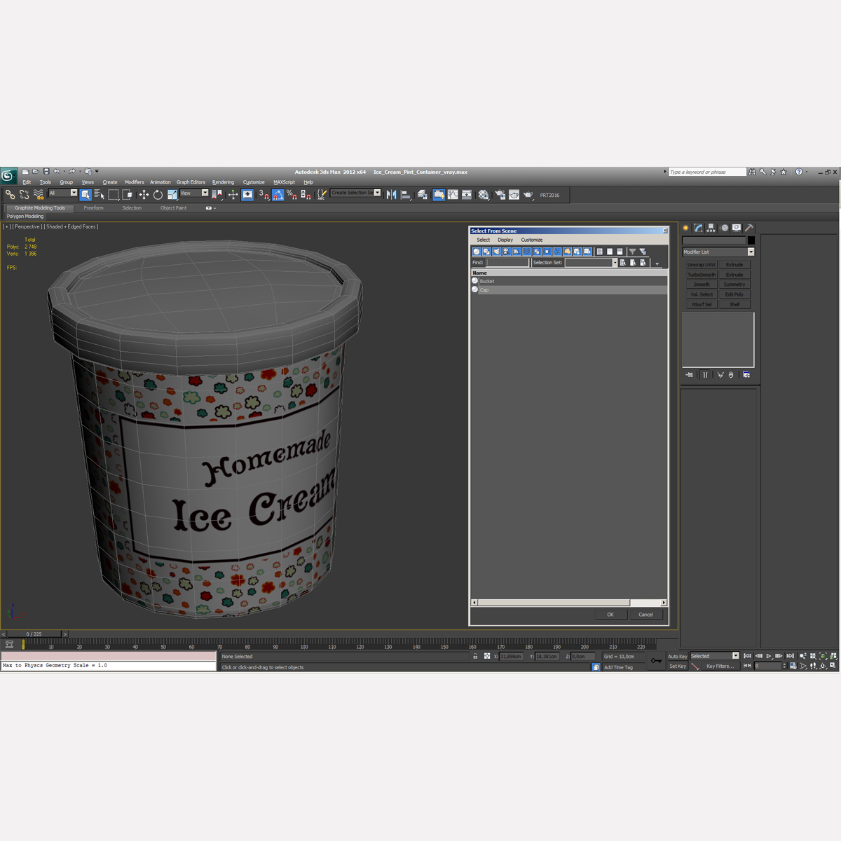Expand the Create Selection Set dropdown
Viewport: 841px width, 841px height.
[378, 193]
